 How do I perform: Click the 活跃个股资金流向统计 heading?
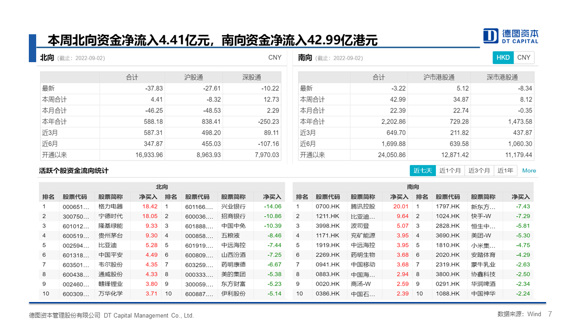point(74,170)
